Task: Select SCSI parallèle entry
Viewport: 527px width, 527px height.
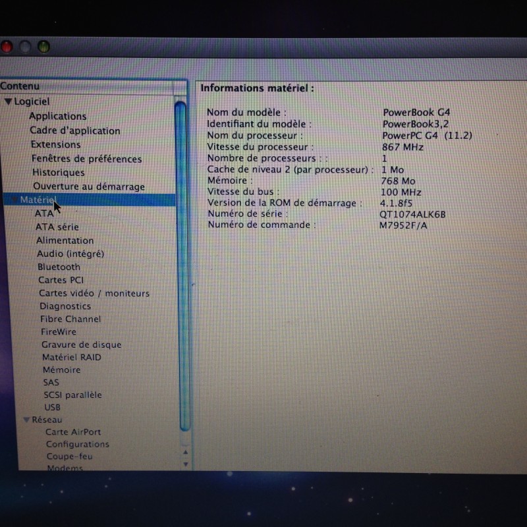Action: coord(72,395)
